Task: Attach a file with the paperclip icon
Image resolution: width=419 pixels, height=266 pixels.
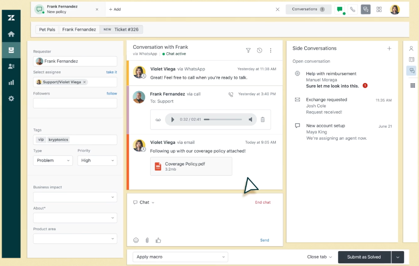Action: 147,240
